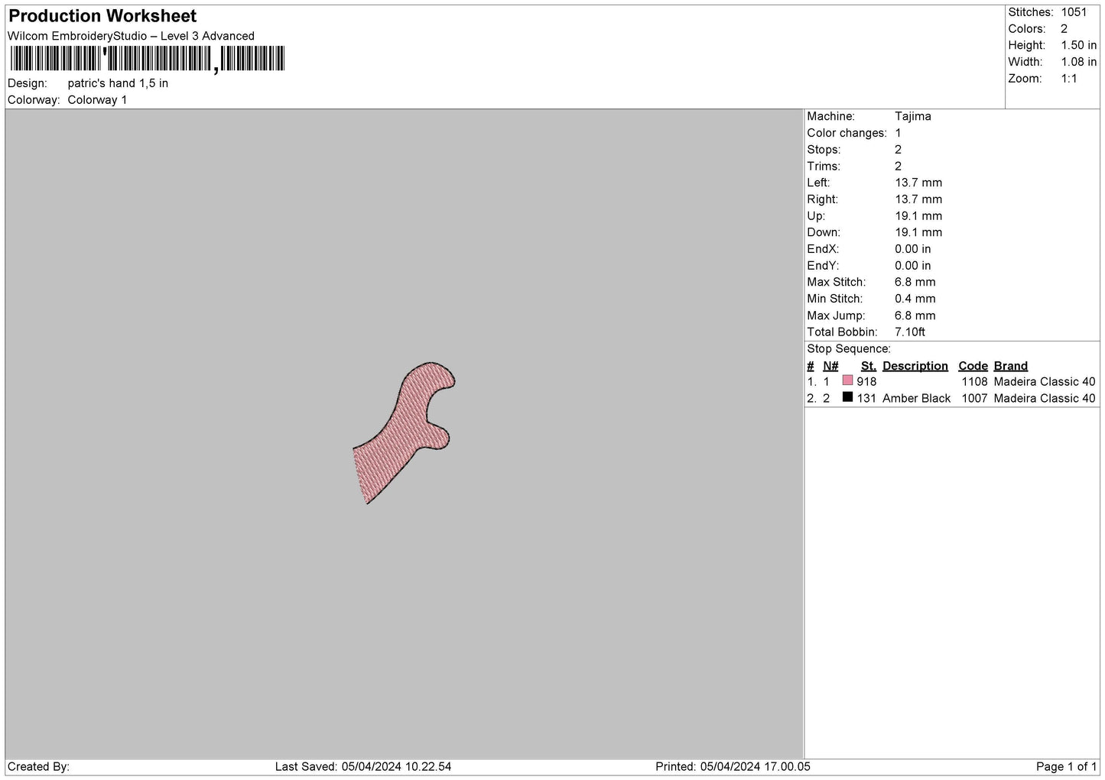This screenshot has height=780, width=1105.
Task: Click the 'Code' column header
Action: 973,366
